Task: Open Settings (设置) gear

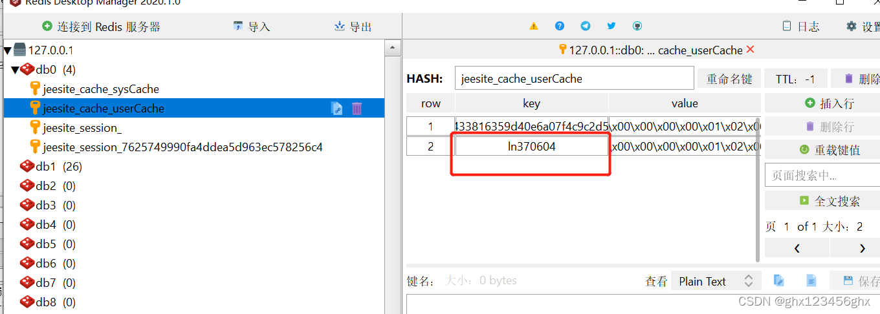Action: pos(863,26)
